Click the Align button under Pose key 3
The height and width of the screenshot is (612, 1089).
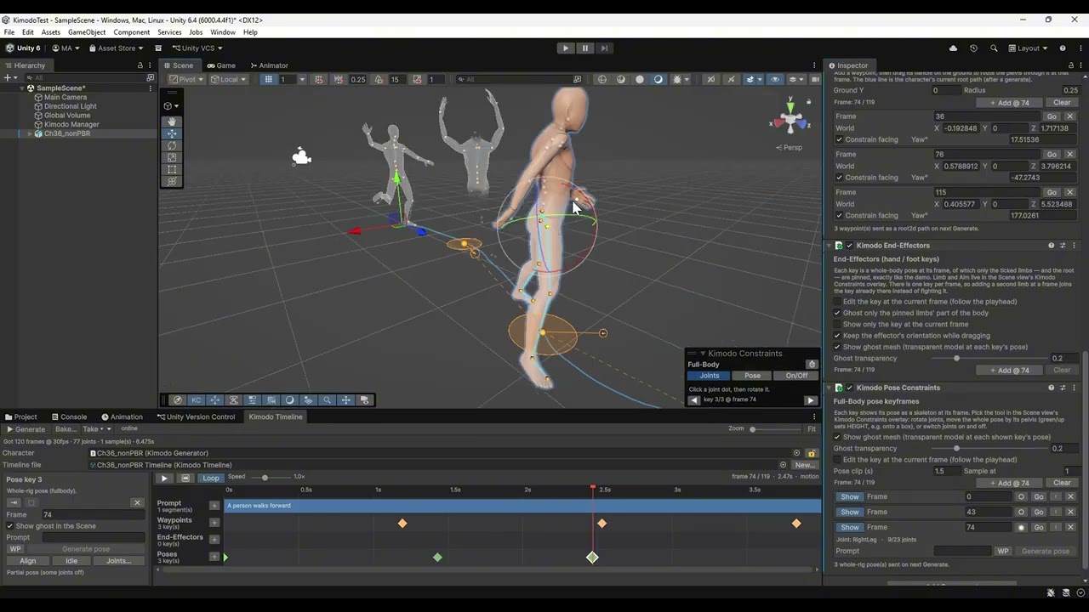(27, 561)
